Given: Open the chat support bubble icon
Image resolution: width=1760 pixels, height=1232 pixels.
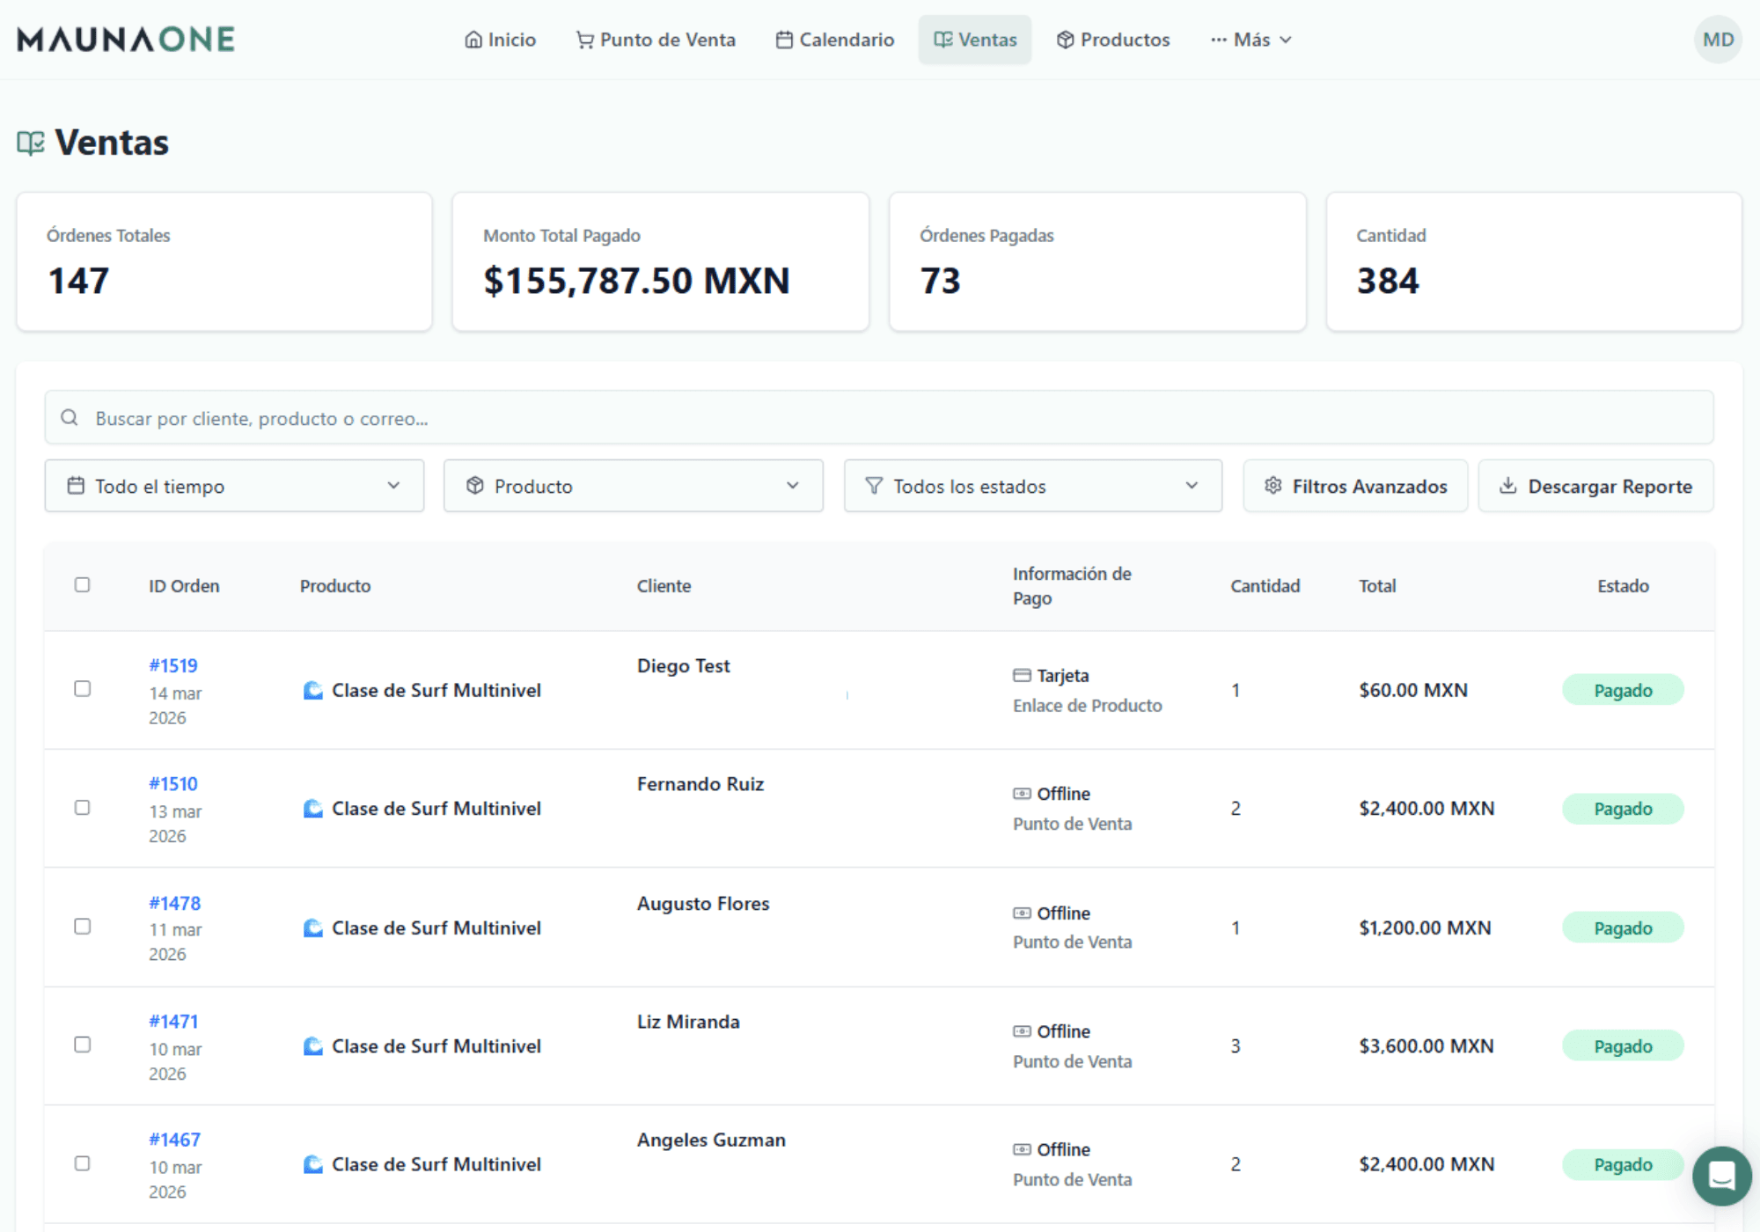Looking at the screenshot, I should [1720, 1175].
